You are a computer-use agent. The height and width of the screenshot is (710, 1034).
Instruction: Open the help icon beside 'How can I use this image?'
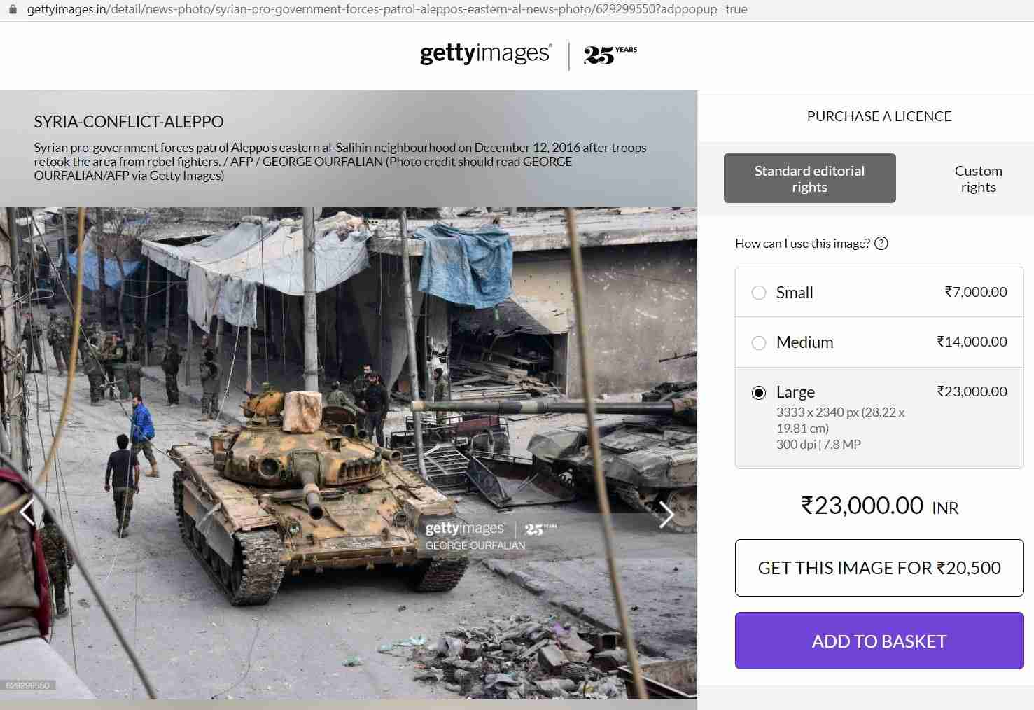pyautogui.click(x=882, y=244)
